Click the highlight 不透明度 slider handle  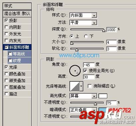(x=95, y=104)
